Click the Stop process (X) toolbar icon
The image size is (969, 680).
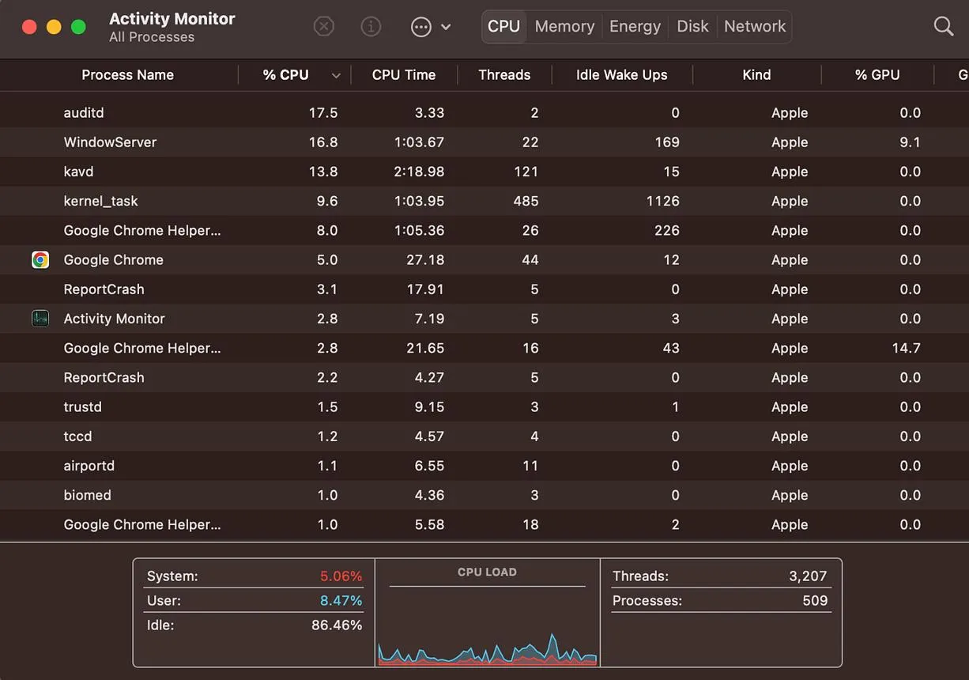pos(324,26)
